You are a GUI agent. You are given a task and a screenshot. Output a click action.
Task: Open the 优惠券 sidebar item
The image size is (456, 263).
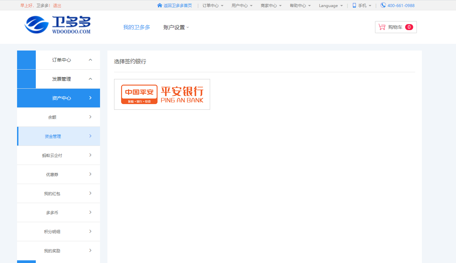(59, 174)
